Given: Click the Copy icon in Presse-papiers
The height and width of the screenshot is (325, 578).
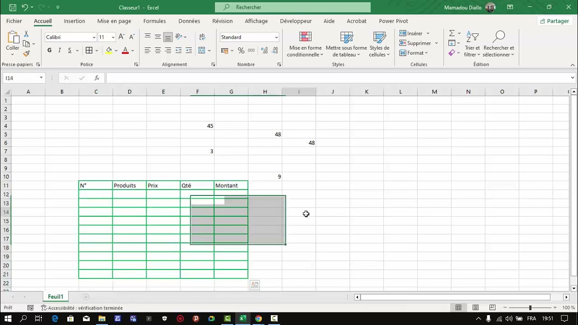Looking at the screenshot, I should coord(26,44).
